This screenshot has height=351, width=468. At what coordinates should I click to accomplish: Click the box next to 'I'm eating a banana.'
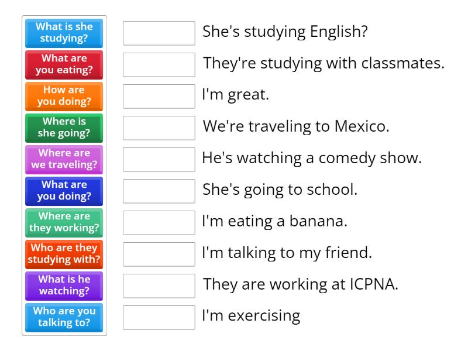pyautogui.click(x=159, y=223)
